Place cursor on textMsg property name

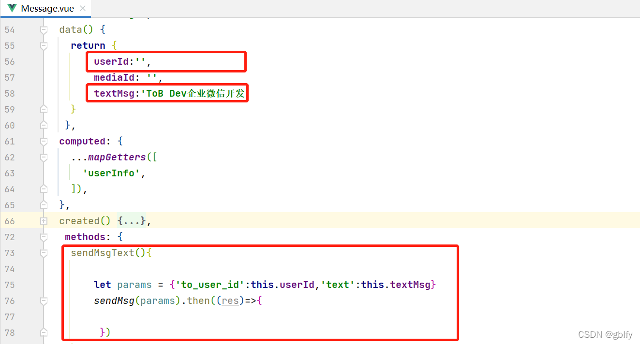point(114,94)
